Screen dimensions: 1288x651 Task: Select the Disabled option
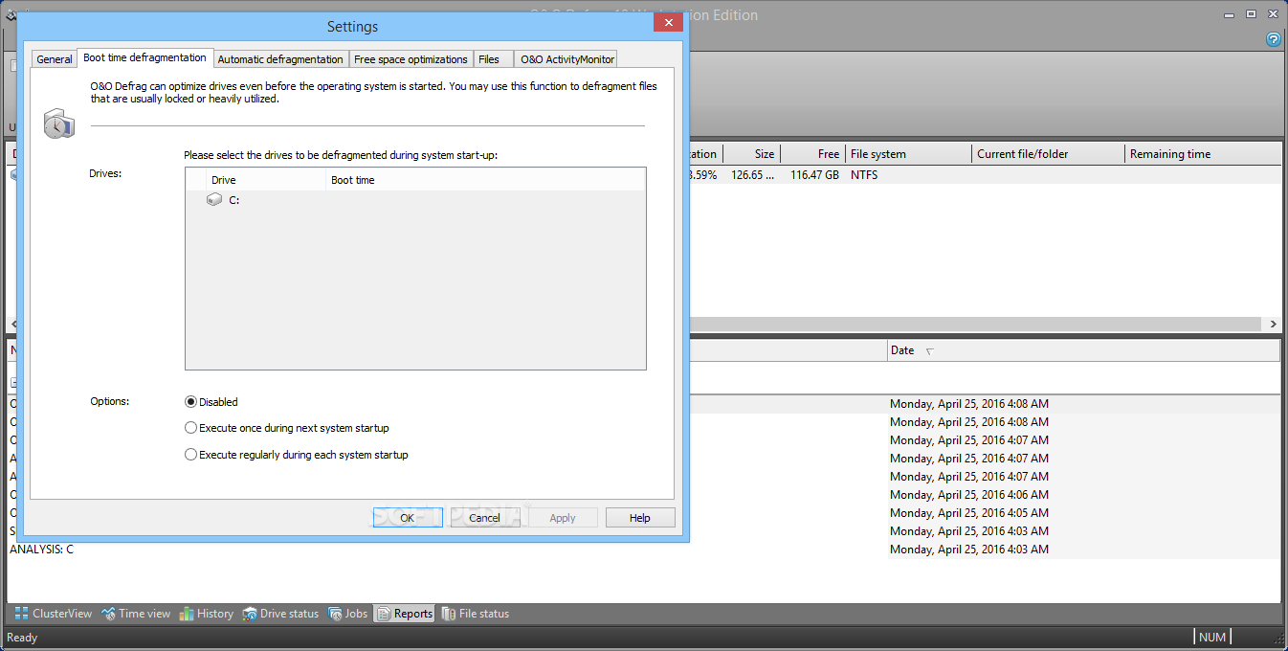click(211, 402)
